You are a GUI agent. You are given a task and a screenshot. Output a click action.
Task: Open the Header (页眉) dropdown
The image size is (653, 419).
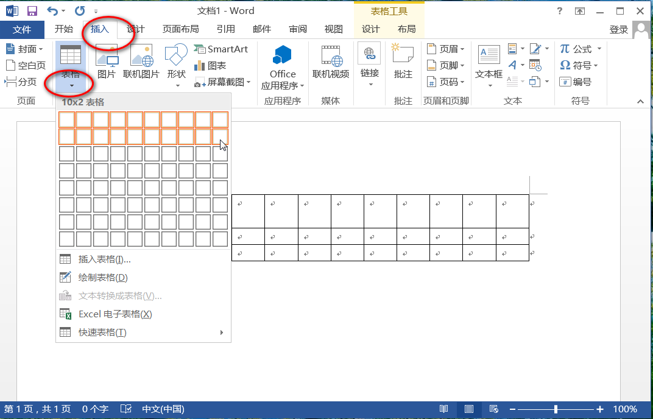462,49
